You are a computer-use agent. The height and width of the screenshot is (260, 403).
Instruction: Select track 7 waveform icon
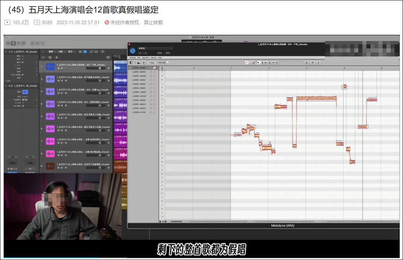[x=50, y=141]
